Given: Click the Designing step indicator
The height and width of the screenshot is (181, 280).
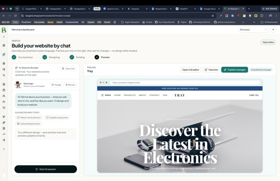Looking at the screenshot, I should coord(51,57).
